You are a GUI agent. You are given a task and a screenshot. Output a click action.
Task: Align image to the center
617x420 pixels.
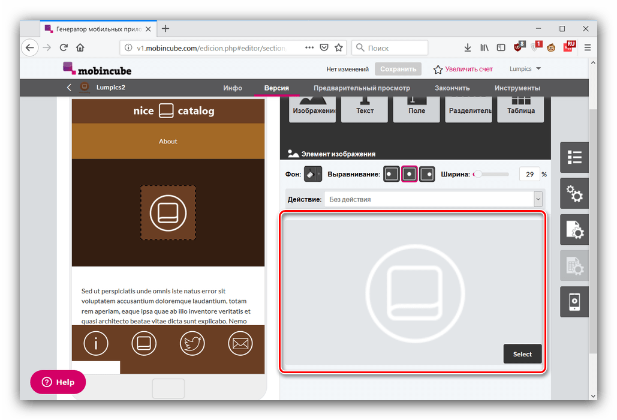pyautogui.click(x=409, y=174)
